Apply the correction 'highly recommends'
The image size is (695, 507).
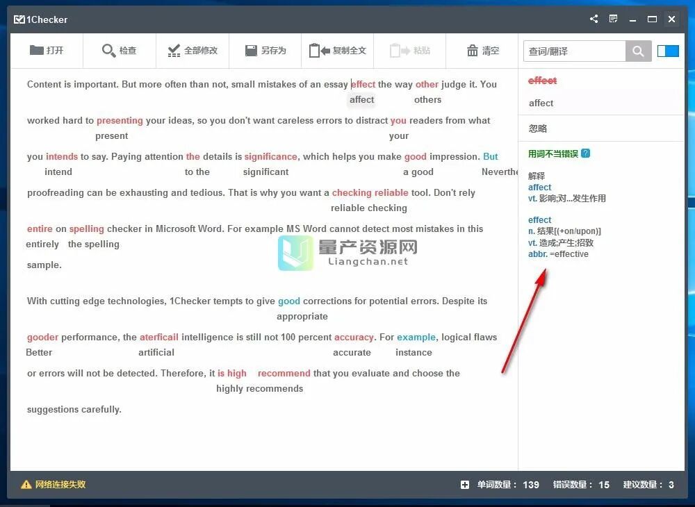pyautogui.click(x=260, y=389)
